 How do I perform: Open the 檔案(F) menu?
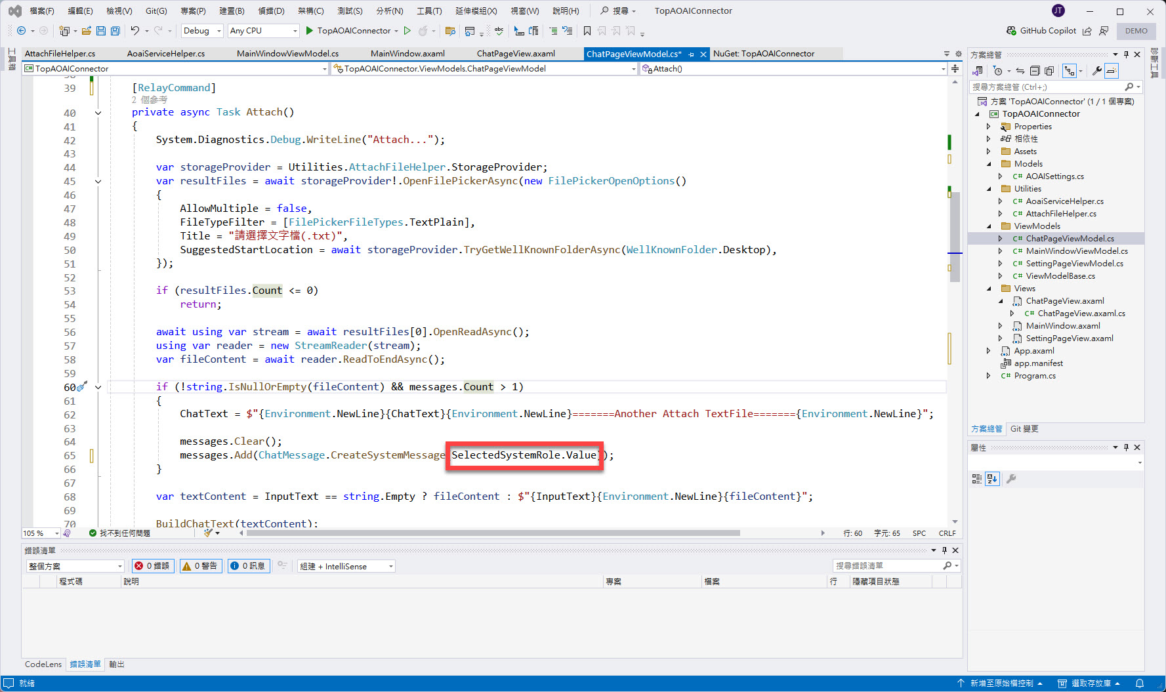click(x=42, y=11)
